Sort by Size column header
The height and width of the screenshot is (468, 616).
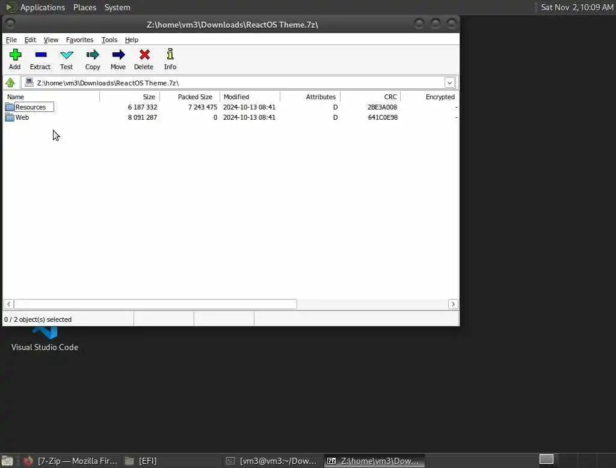[130, 97]
